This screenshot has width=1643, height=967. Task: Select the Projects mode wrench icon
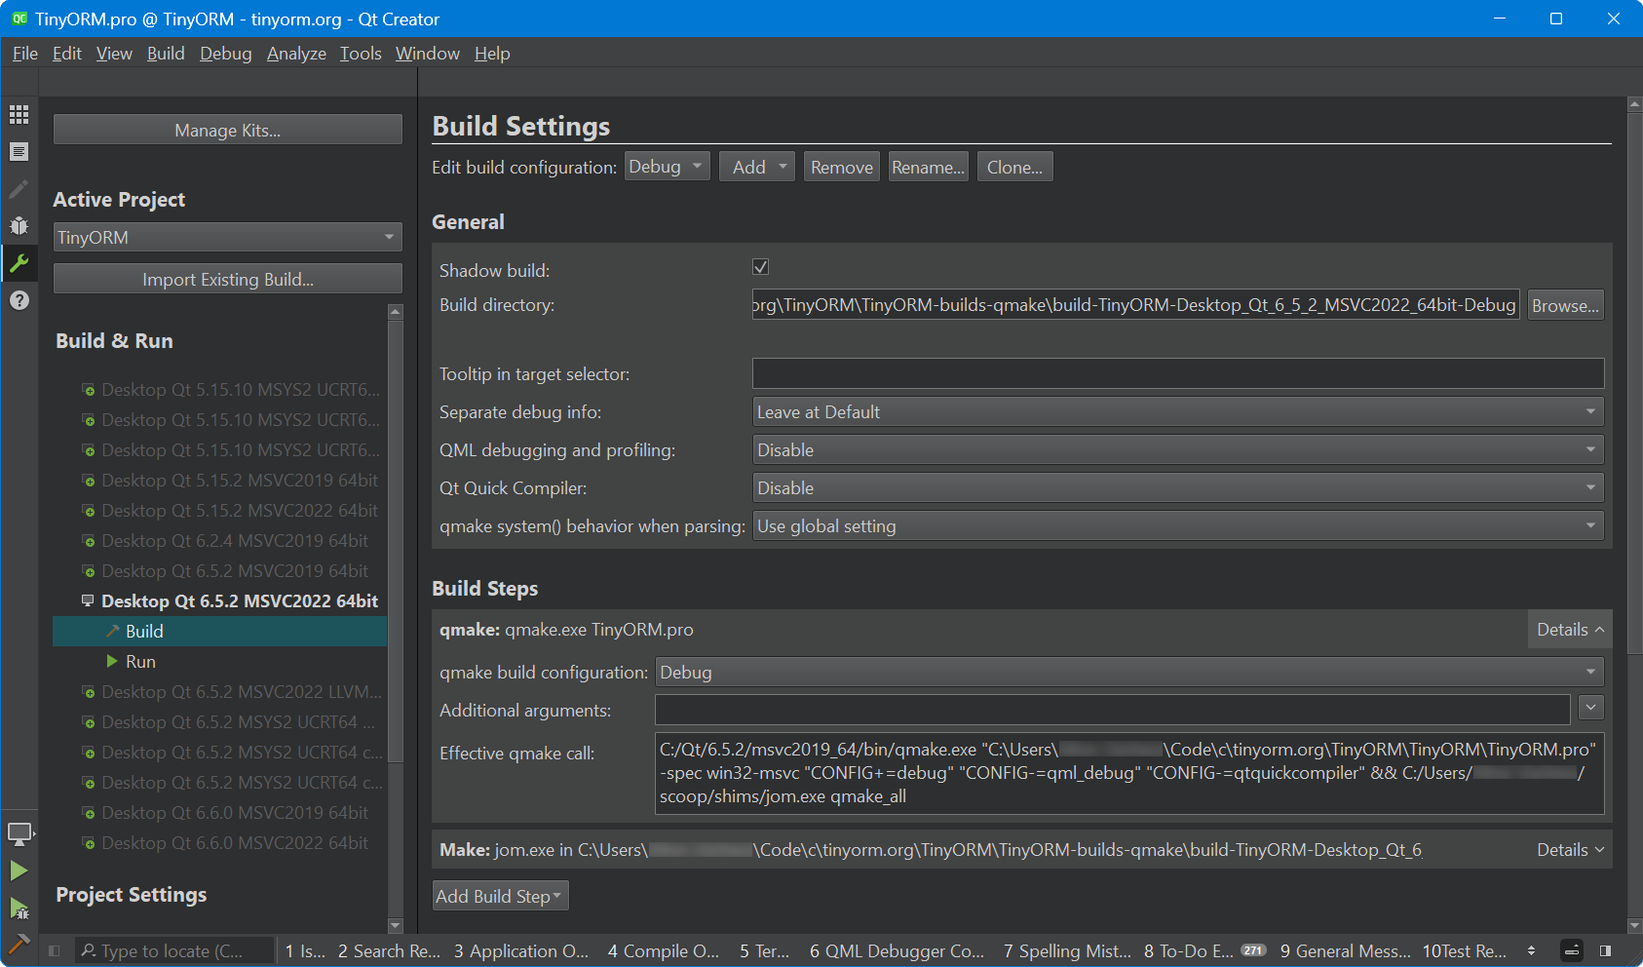tap(19, 263)
